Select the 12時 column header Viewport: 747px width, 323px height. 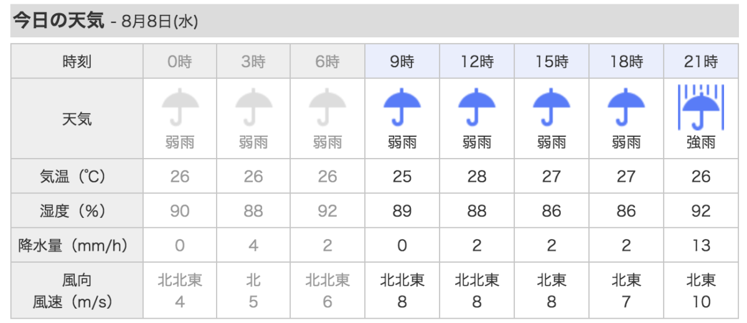(477, 61)
